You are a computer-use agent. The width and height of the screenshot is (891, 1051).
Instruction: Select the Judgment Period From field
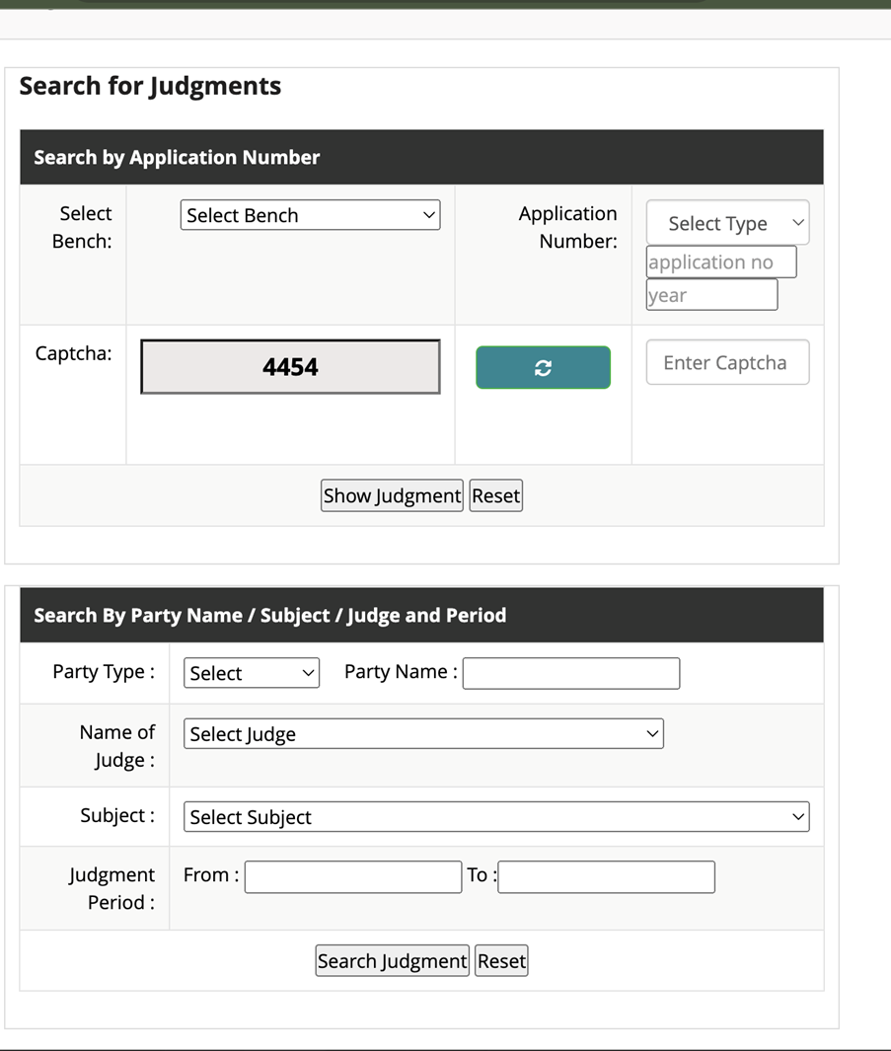(352, 877)
